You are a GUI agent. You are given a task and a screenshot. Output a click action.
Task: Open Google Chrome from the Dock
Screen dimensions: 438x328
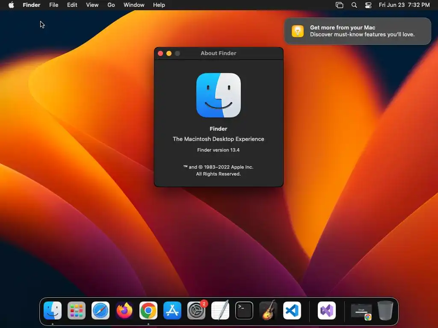148,310
